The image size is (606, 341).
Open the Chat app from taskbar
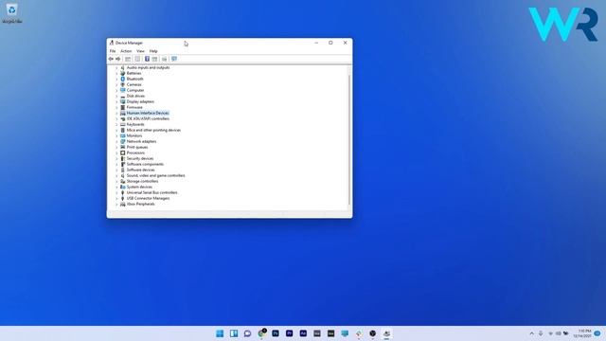coord(247,333)
